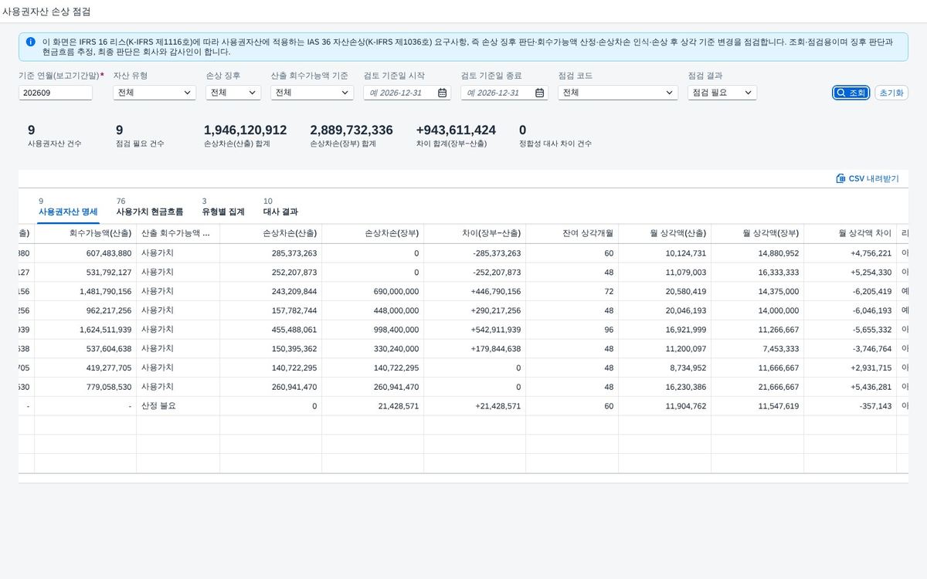Click the +5,436,281 depreciation difference cell
927x579 pixels.
click(x=851, y=387)
